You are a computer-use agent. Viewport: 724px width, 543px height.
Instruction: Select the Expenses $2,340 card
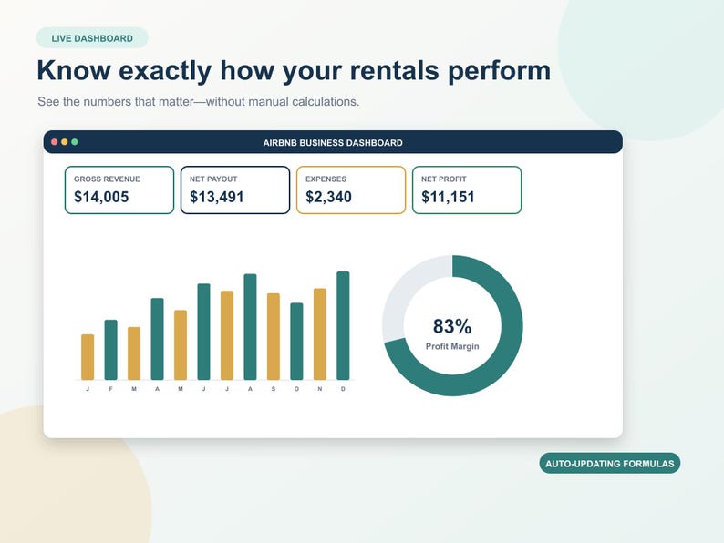coord(351,190)
